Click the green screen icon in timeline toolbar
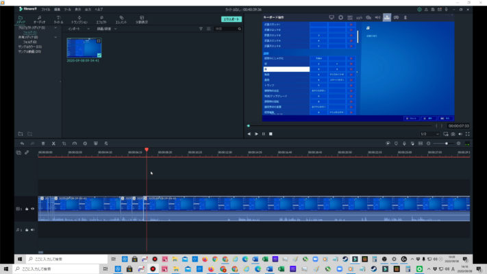487x274 pixels. [x=96, y=144]
